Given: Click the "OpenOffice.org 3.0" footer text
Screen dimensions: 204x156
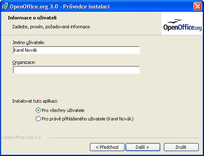Looking at the screenshot, I should 22,137.
